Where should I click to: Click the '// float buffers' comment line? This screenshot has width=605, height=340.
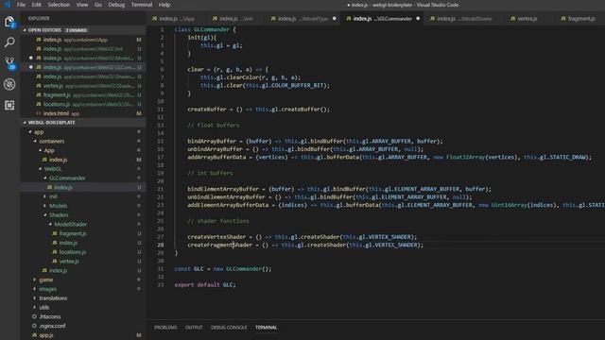[x=213, y=126]
